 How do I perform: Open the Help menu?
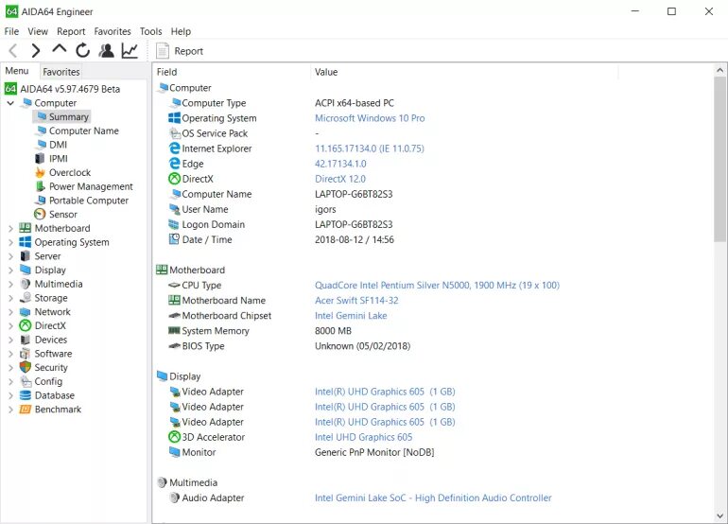click(181, 31)
